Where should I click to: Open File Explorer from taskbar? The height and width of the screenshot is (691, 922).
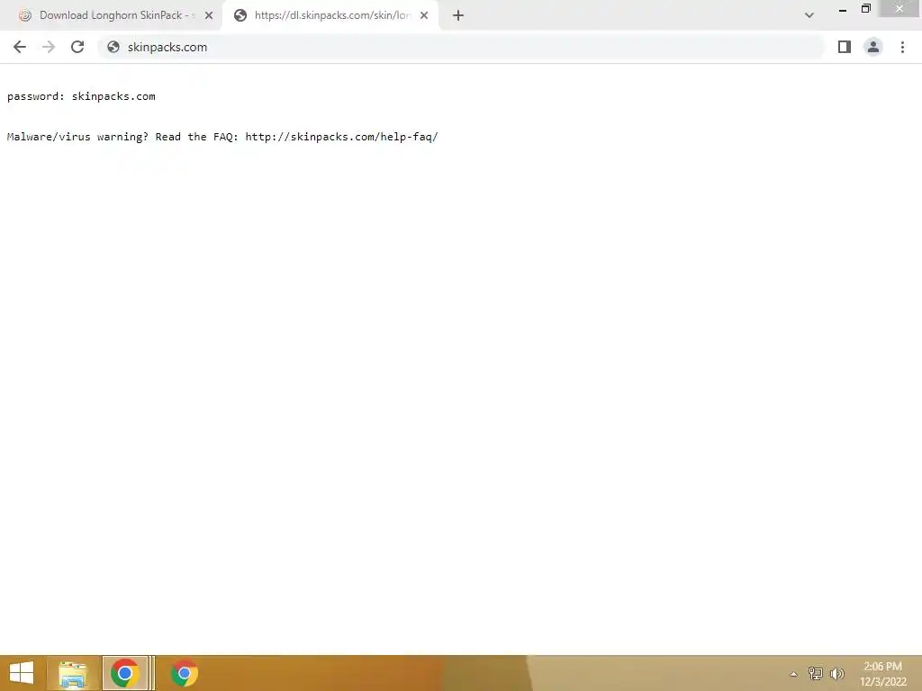click(72, 673)
